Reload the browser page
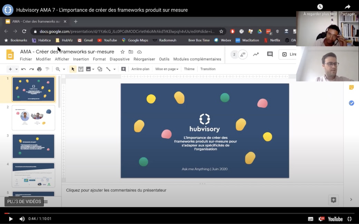This screenshot has height=224, width=359. pos(24,31)
